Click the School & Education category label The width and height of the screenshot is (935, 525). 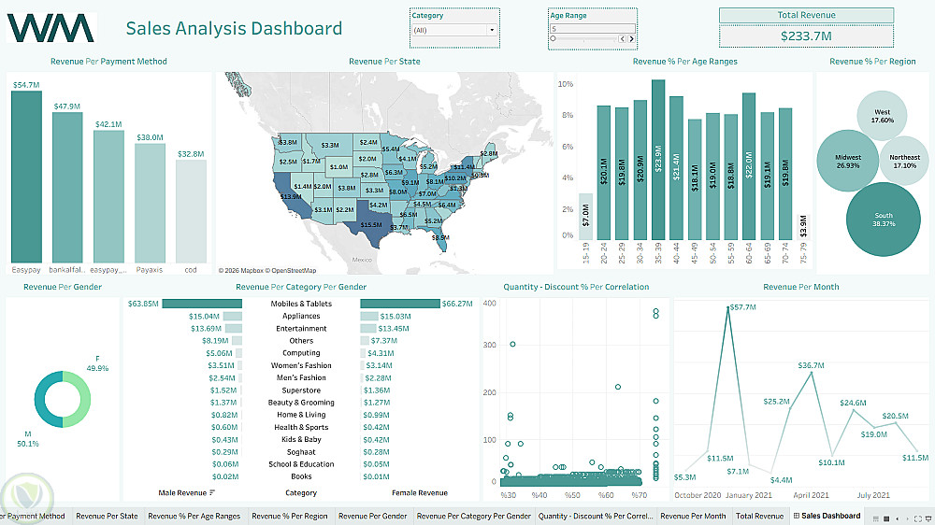tap(301, 464)
